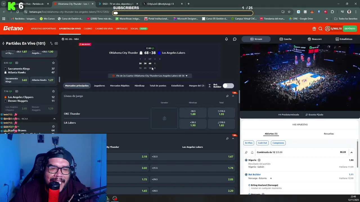Open the browser extensions puzzle icon
The width and height of the screenshot is (360, 202).
(x=332, y=12)
